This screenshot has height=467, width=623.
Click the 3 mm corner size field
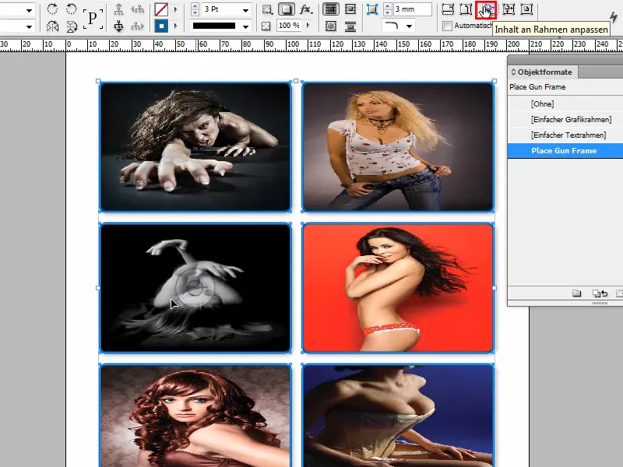coord(413,9)
